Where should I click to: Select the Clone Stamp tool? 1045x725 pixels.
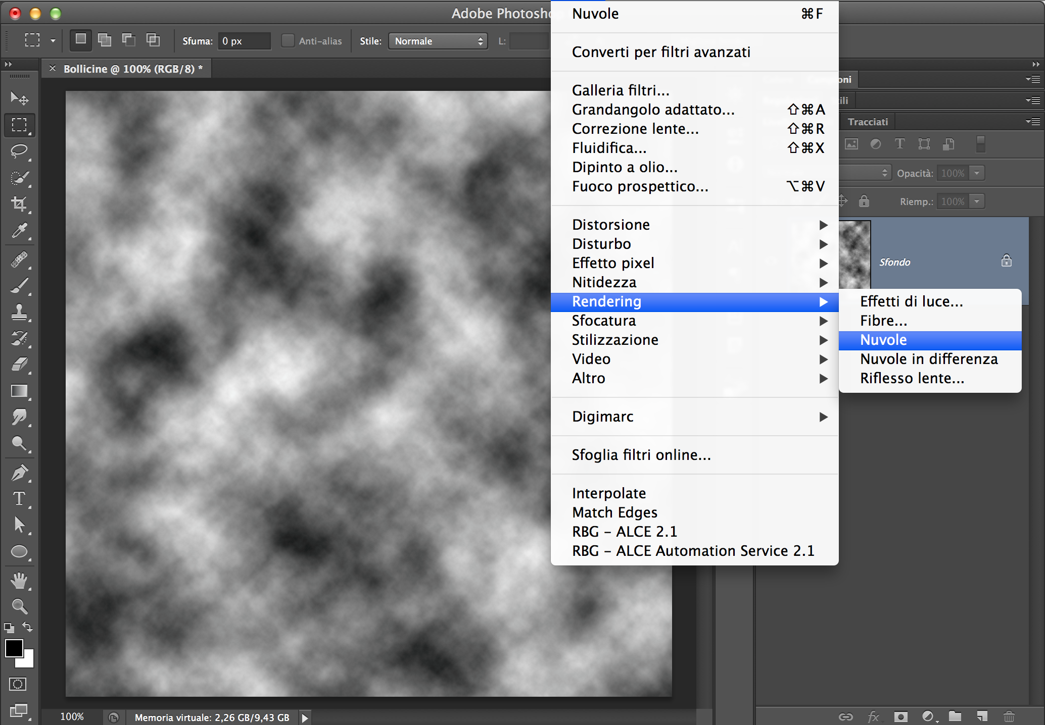[x=19, y=312]
